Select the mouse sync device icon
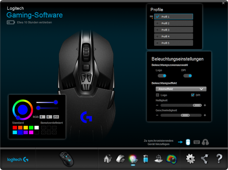The height and width of the screenshot is (170, 228). click(x=188, y=142)
